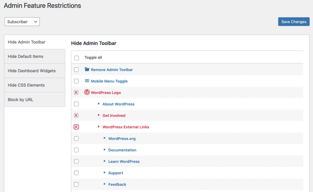Open the Subscriber role dropdown
The height and width of the screenshot is (192, 313).
(22, 21)
